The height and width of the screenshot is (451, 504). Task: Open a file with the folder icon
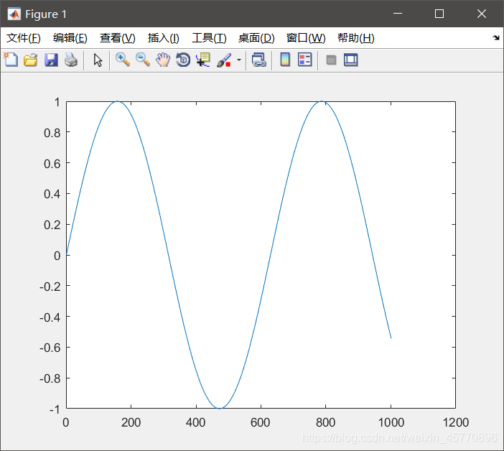tap(31, 60)
